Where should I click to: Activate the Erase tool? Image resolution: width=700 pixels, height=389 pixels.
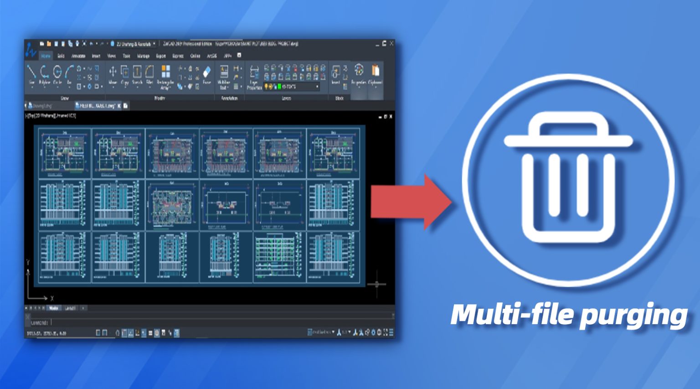(207, 73)
